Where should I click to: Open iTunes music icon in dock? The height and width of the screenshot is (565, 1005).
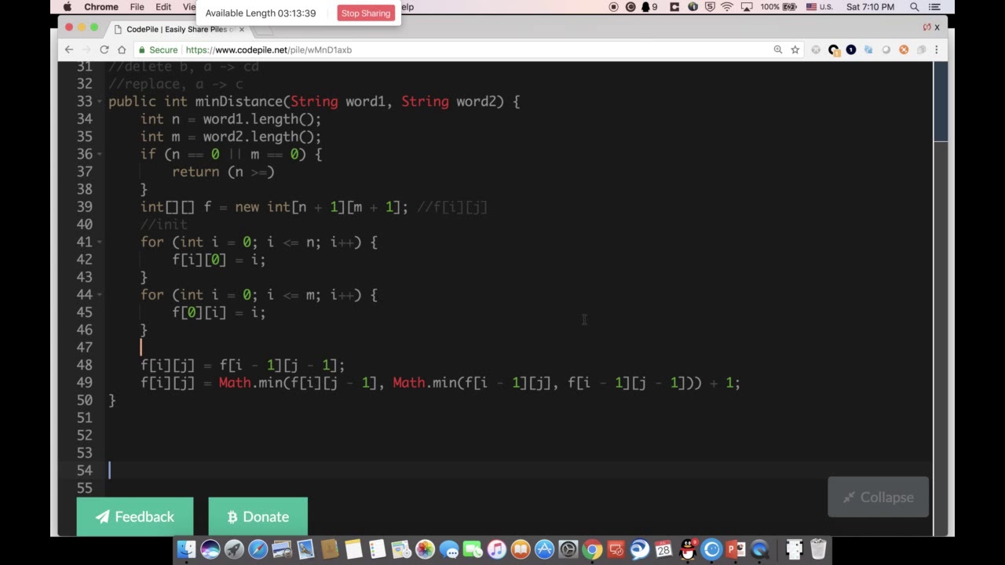(497, 549)
